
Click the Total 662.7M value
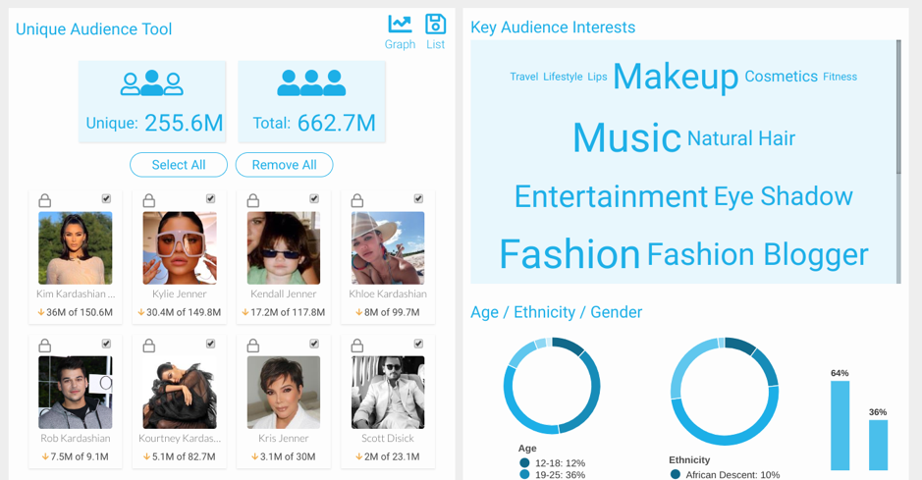337,123
